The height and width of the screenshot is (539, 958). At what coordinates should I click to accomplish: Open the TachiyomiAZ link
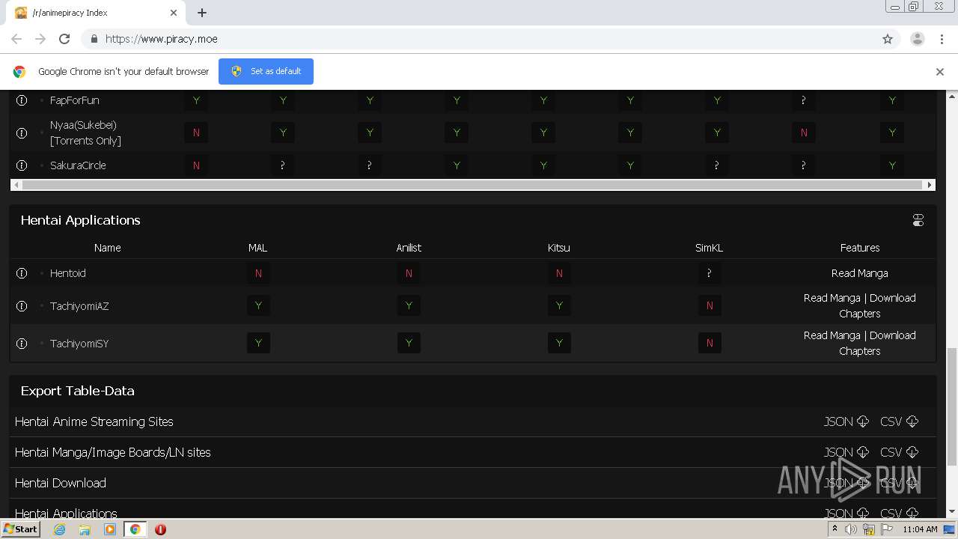pyautogui.click(x=79, y=305)
